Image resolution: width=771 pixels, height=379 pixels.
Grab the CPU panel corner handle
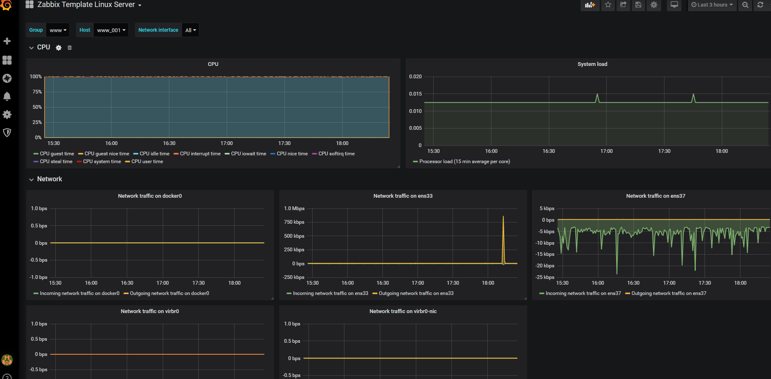[399, 166]
